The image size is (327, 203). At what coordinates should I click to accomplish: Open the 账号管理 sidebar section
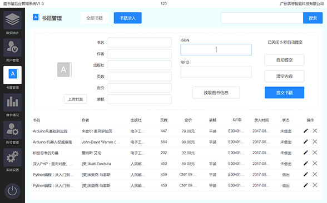[12, 130]
